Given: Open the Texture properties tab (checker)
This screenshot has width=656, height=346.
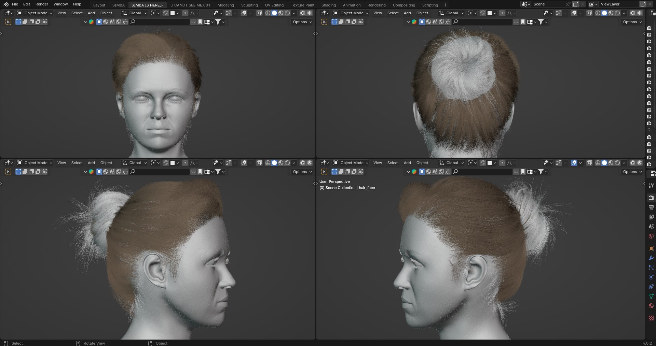Looking at the screenshot, I should tap(651, 318).
